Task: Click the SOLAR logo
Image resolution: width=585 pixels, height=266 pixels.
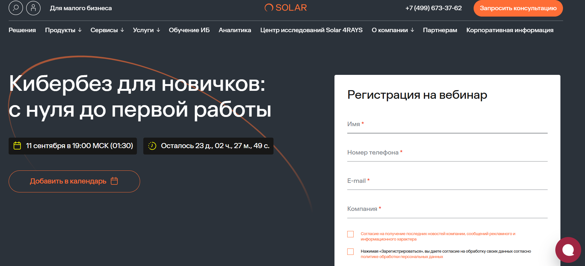Action: click(x=286, y=8)
